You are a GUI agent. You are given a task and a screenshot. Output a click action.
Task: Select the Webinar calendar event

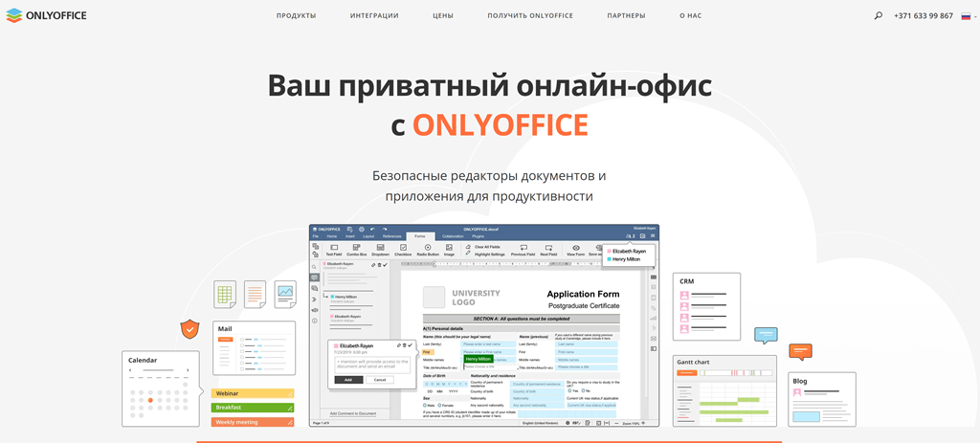[253, 393]
